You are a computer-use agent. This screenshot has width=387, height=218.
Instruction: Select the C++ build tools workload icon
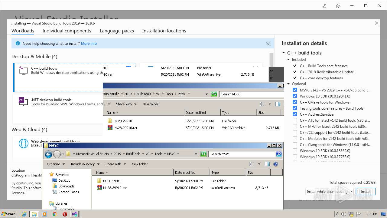tap(23, 70)
